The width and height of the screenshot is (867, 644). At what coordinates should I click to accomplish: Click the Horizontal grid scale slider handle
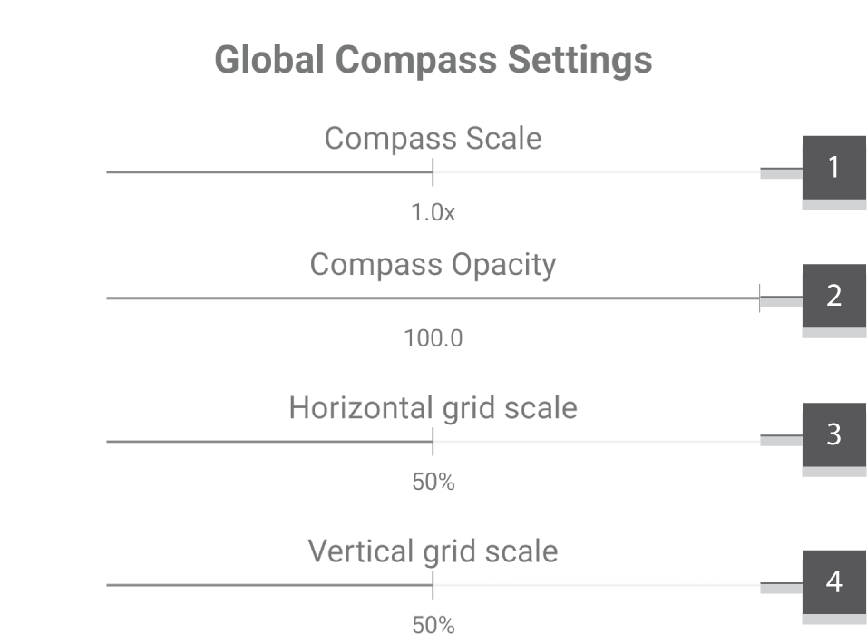pos(433,441)
